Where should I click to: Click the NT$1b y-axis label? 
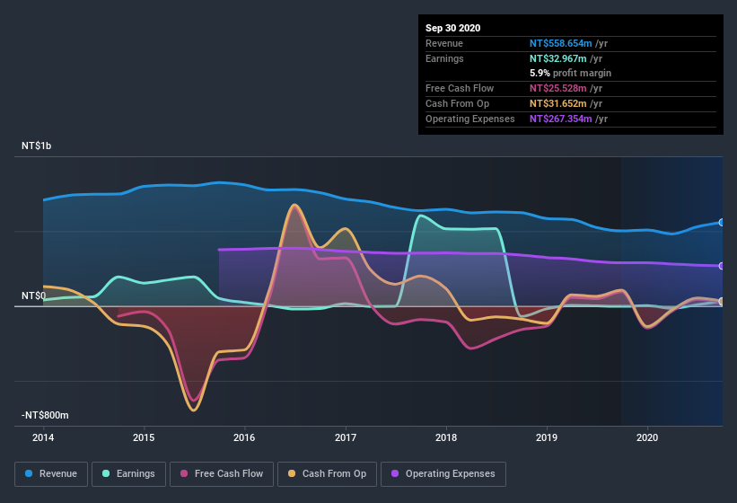pyautogui.click(x=36, y=146)
